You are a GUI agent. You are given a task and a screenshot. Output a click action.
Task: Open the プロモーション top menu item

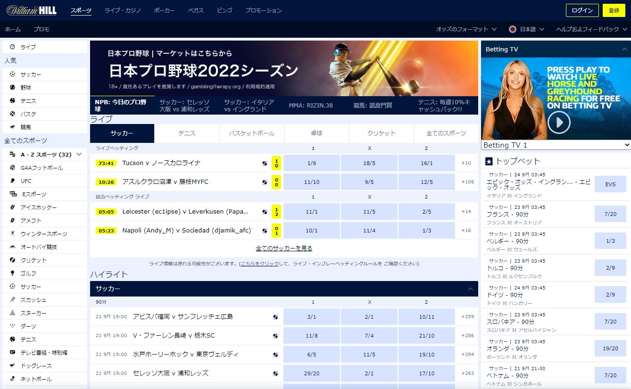point(264,10)
